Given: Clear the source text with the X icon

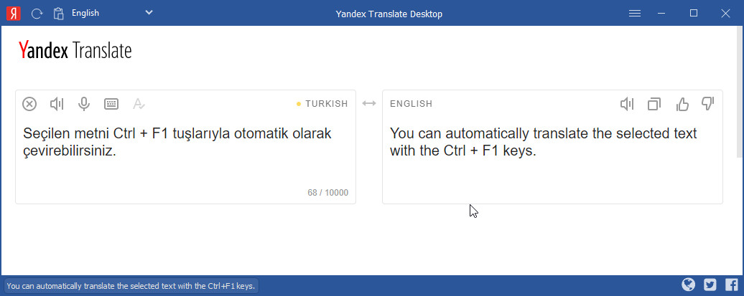Looking at the screenshot, I should 29,104.
